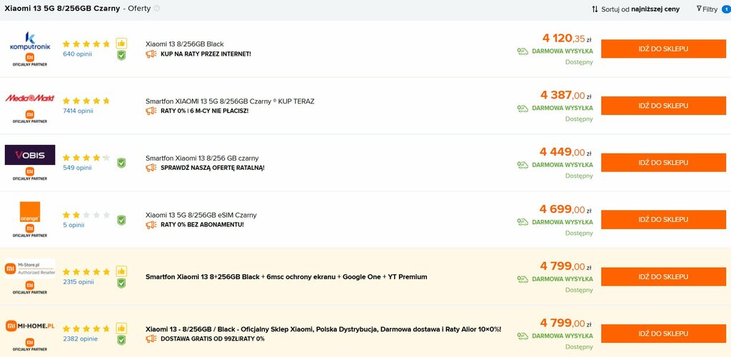Go to Orange shop for 4 699 zł
The image size is (731, 357).
(x=663, y=219)
